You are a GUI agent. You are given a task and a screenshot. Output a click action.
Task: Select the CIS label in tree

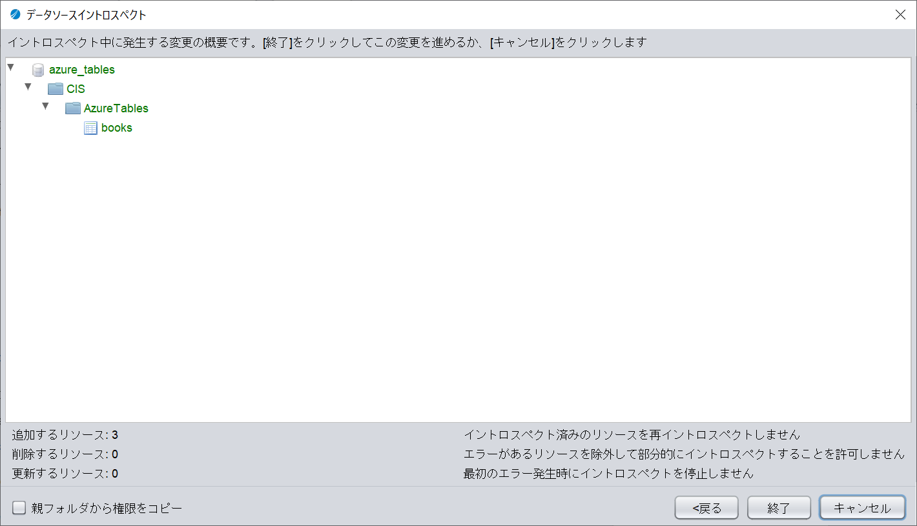(76, 89)
